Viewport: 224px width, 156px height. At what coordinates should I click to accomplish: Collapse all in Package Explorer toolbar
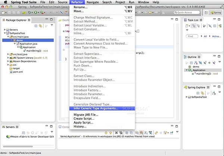pos(36,26)
